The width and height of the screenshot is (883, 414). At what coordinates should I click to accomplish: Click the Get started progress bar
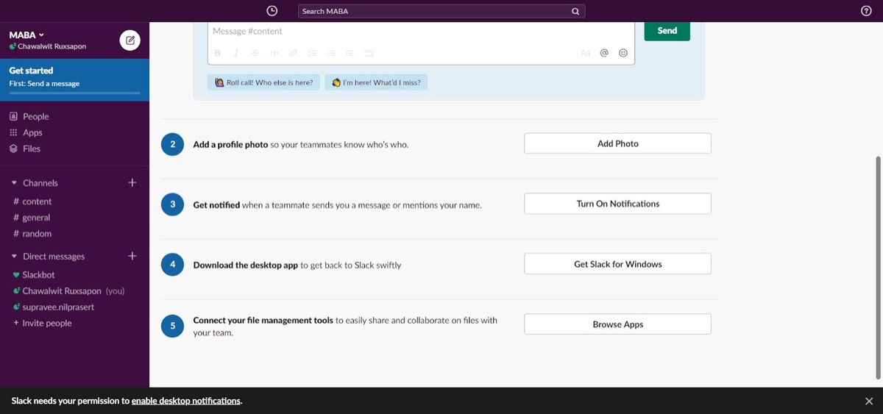[74, 93]
